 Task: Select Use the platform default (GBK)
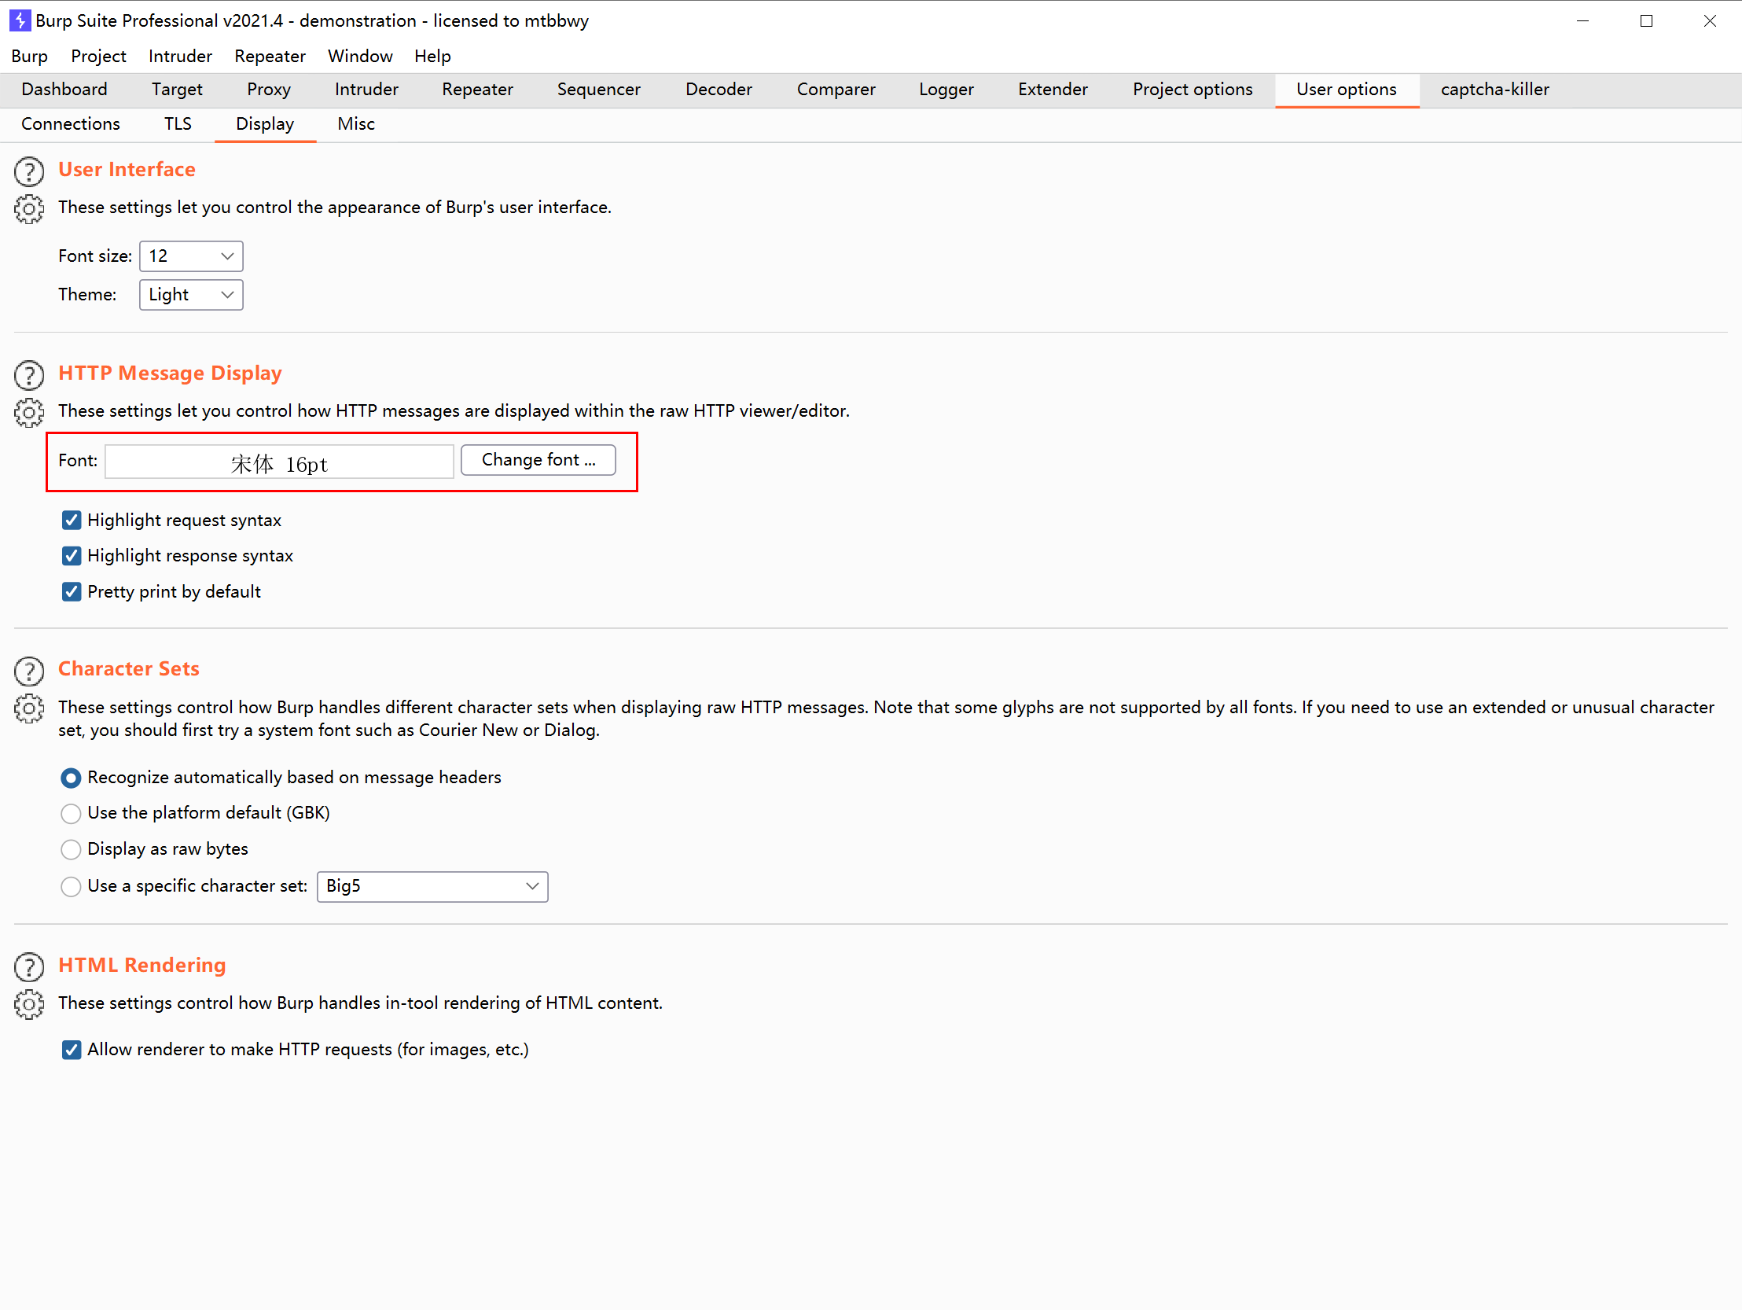[x=71, y=813]
